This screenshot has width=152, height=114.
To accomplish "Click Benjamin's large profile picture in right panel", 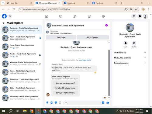I will pyautogui.click(x=130, y=28).
